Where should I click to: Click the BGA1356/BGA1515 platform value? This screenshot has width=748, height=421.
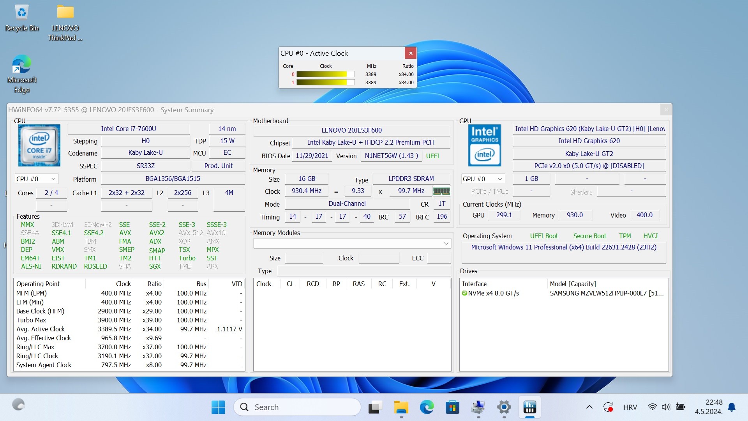click(173, 179)
